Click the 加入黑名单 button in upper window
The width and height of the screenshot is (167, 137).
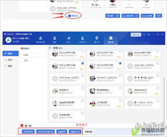[128, 16]
